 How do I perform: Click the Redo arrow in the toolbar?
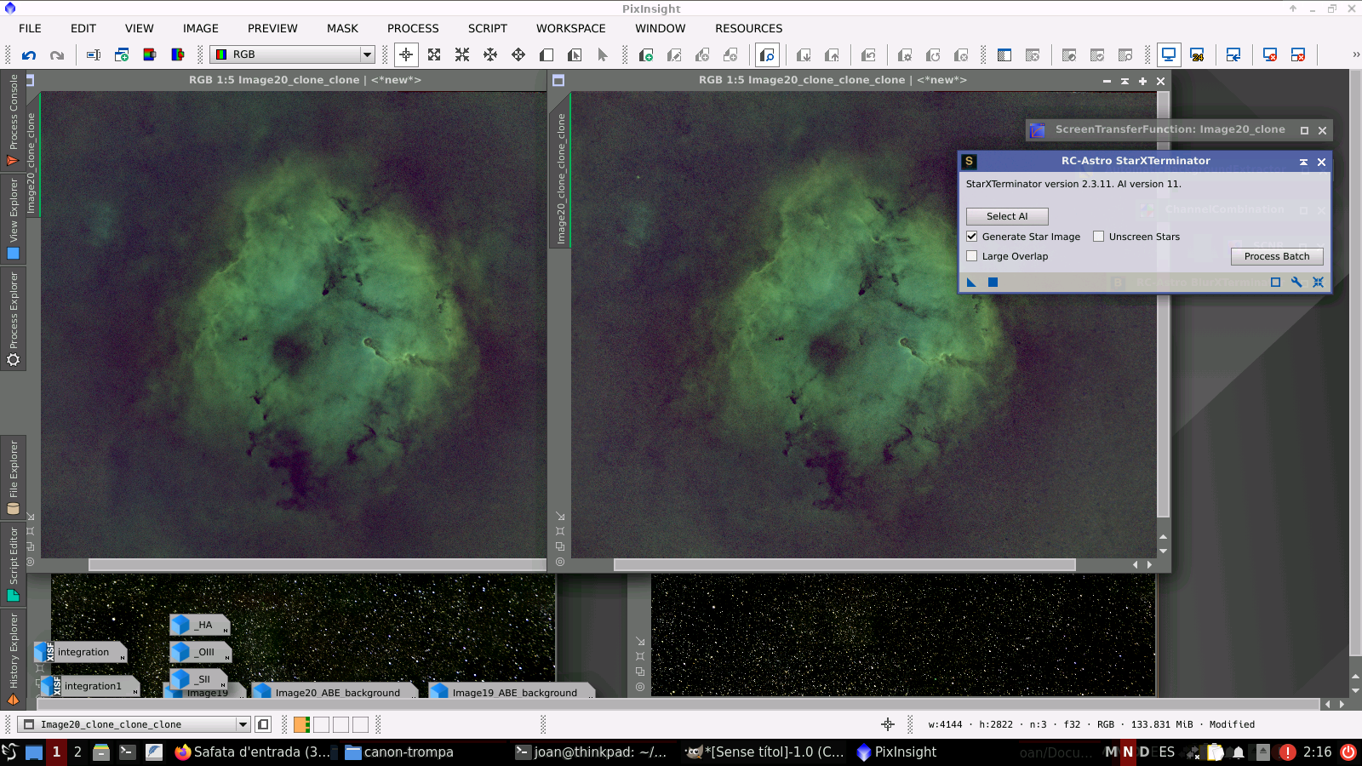(57, 55)
